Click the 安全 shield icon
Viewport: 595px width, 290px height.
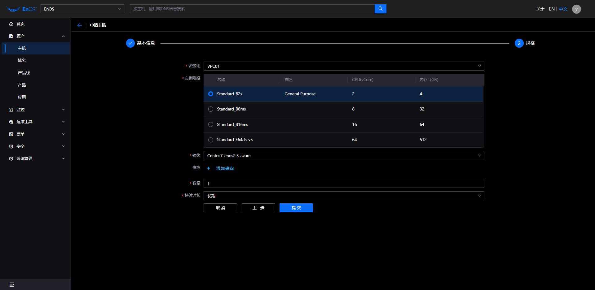(11, 146)
